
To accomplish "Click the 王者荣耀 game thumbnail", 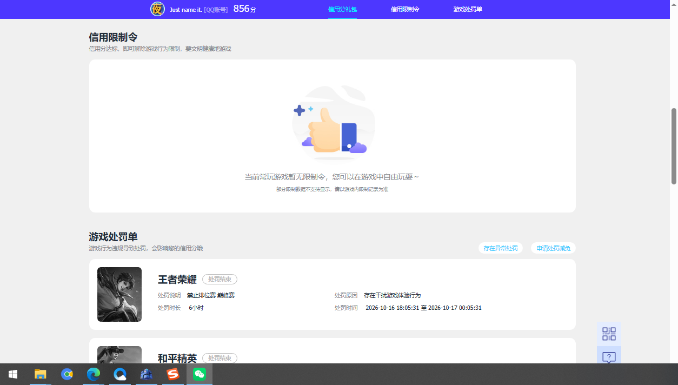I will tap(119, 295).
